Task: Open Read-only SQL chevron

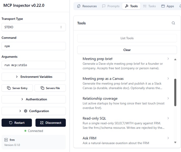Action: coord(168,118)
